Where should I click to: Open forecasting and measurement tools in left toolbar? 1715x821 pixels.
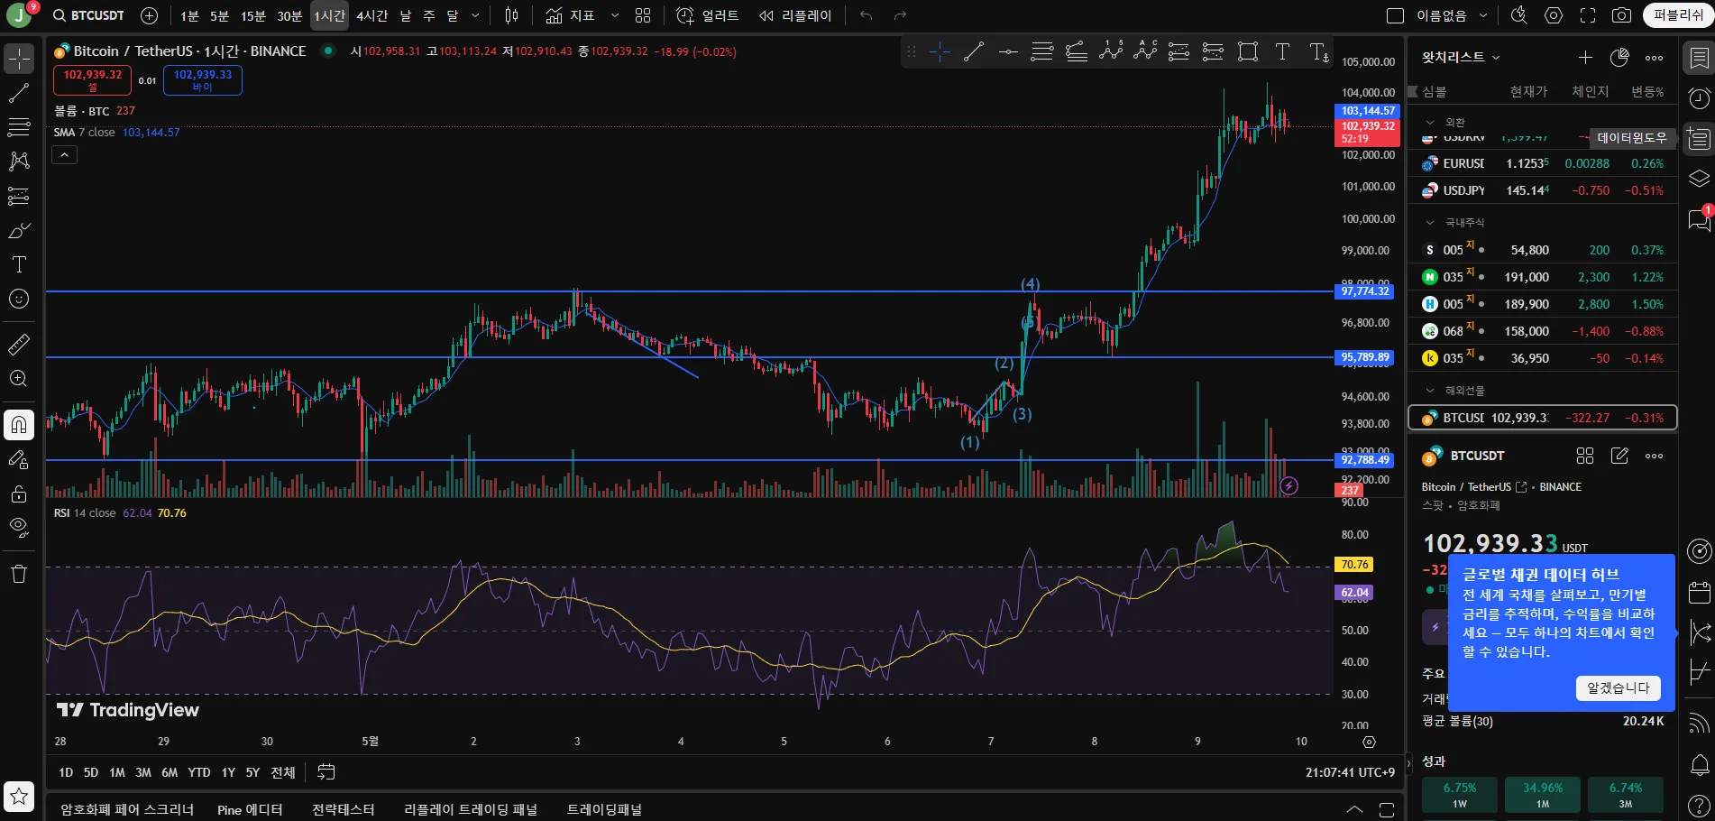[x=19, y=196]
